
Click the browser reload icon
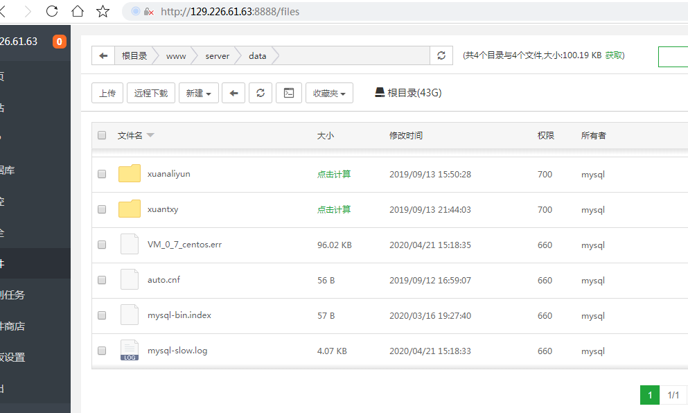coord(52,11)
